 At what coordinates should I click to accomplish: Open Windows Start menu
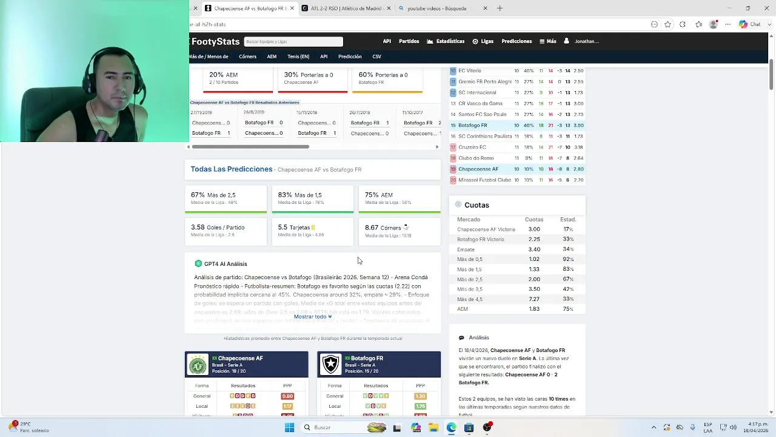[289, 427]
